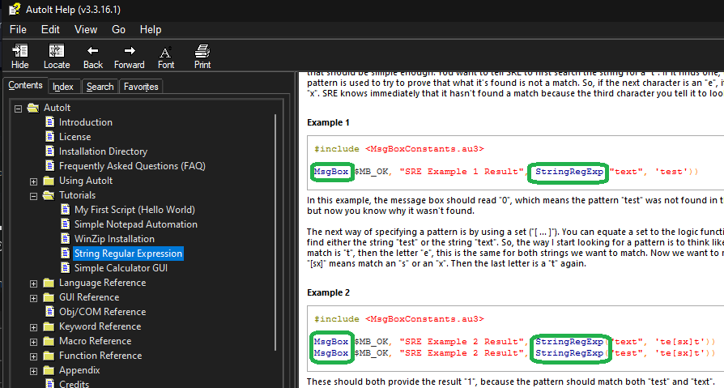The image size is (724, 388).
Task: Follow the MsgBox link in Example 1
Action: [331, 172]
